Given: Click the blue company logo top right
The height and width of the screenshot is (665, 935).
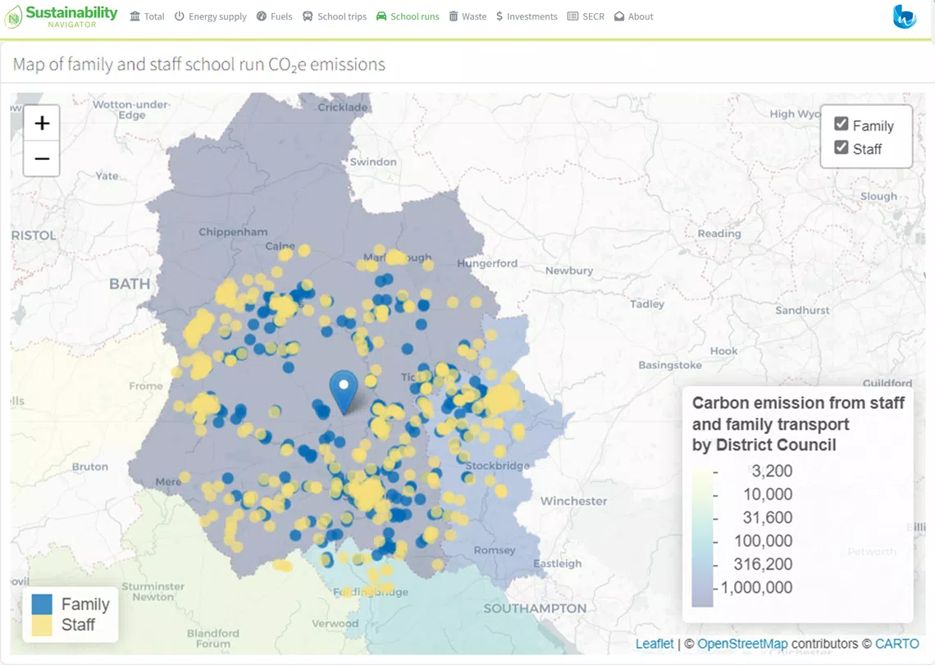Looking at the screenshot, I should pos(904,16).
